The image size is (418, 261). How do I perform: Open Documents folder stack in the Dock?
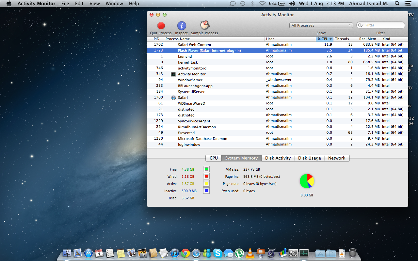click(331, 253)
